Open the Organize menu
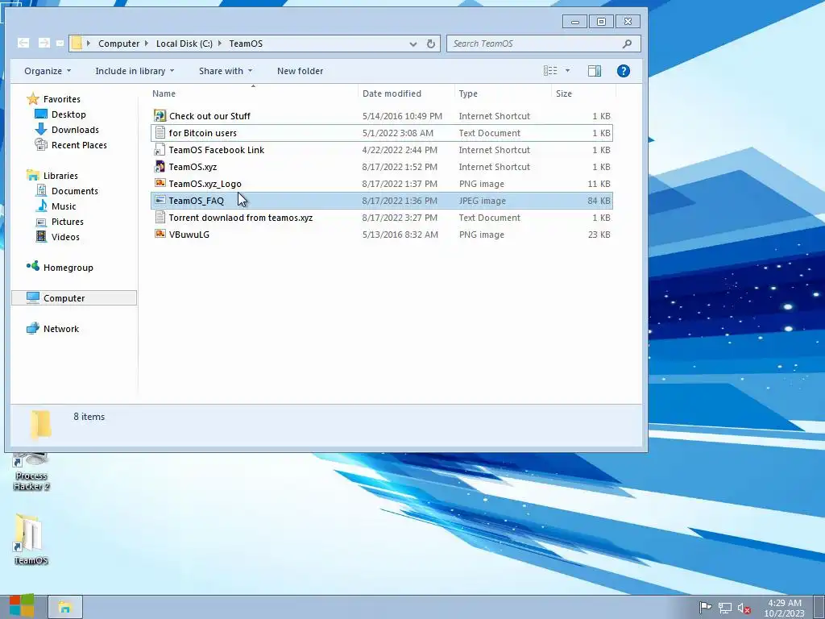Image resolution: width=825 pixels, height=619 pixels. tap(48, 71)
